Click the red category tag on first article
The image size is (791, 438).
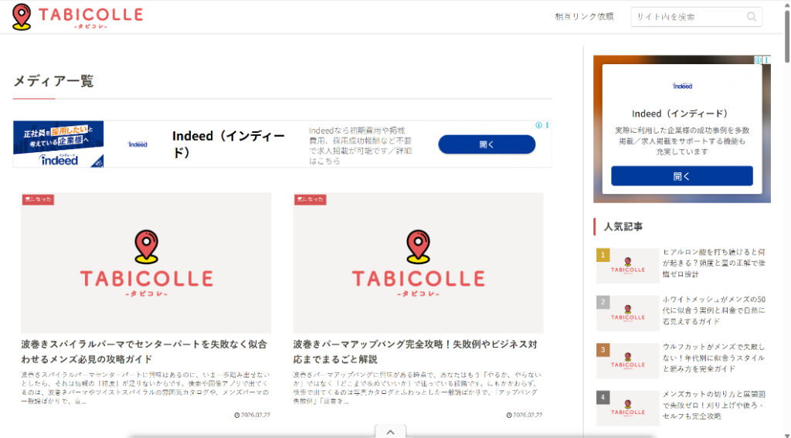pyautogui.click(x=38, y=199)
